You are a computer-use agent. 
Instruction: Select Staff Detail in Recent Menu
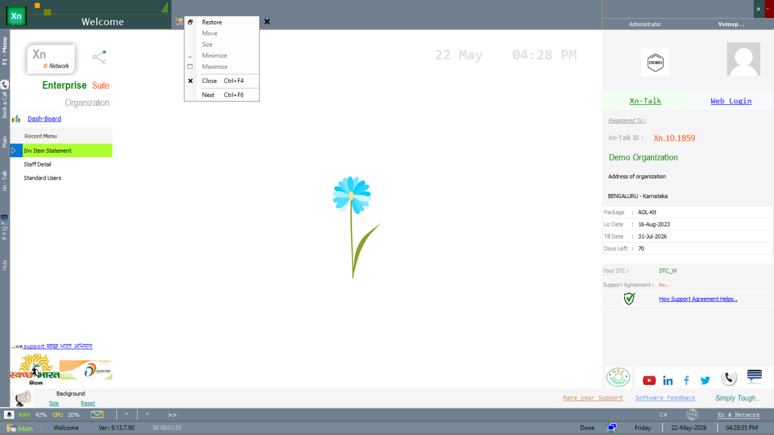[x=38, y=164]
